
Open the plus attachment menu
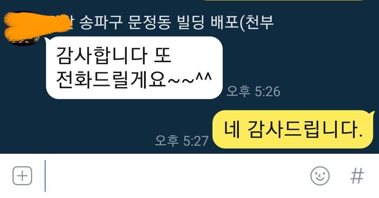tap(22, 176)
